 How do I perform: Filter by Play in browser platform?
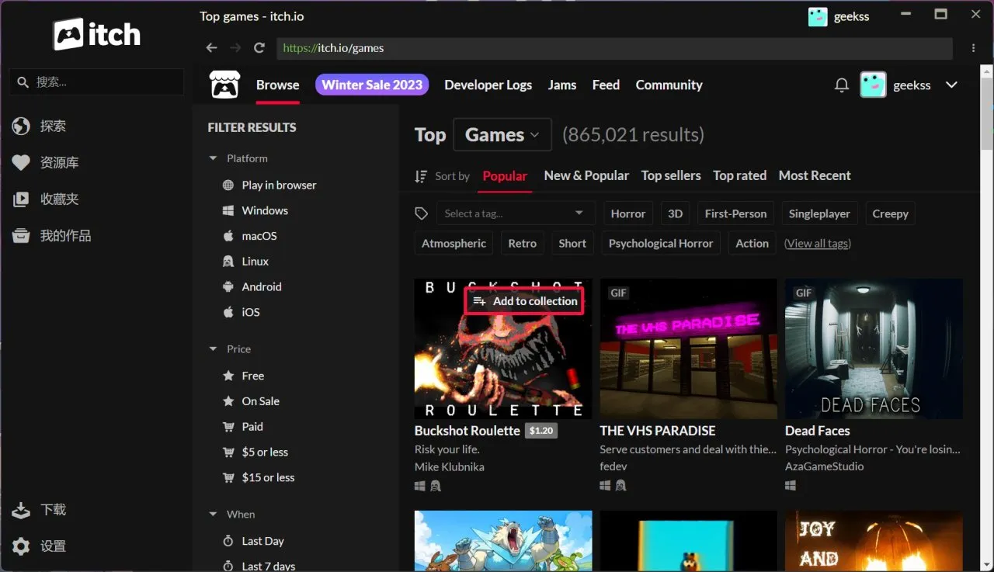279,185
